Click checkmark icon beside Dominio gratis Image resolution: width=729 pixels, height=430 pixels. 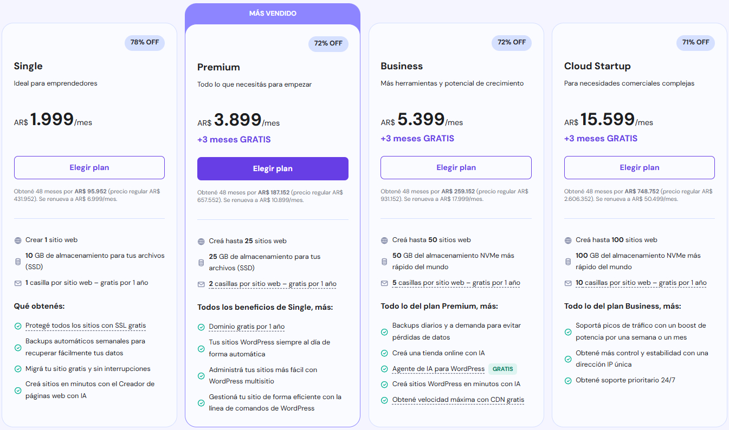click(x=202, y=327)
